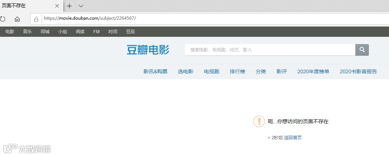The width and height of the screenshot is (389, 156).
Task: Go to the browser home page icon
Action: (17, 19)
